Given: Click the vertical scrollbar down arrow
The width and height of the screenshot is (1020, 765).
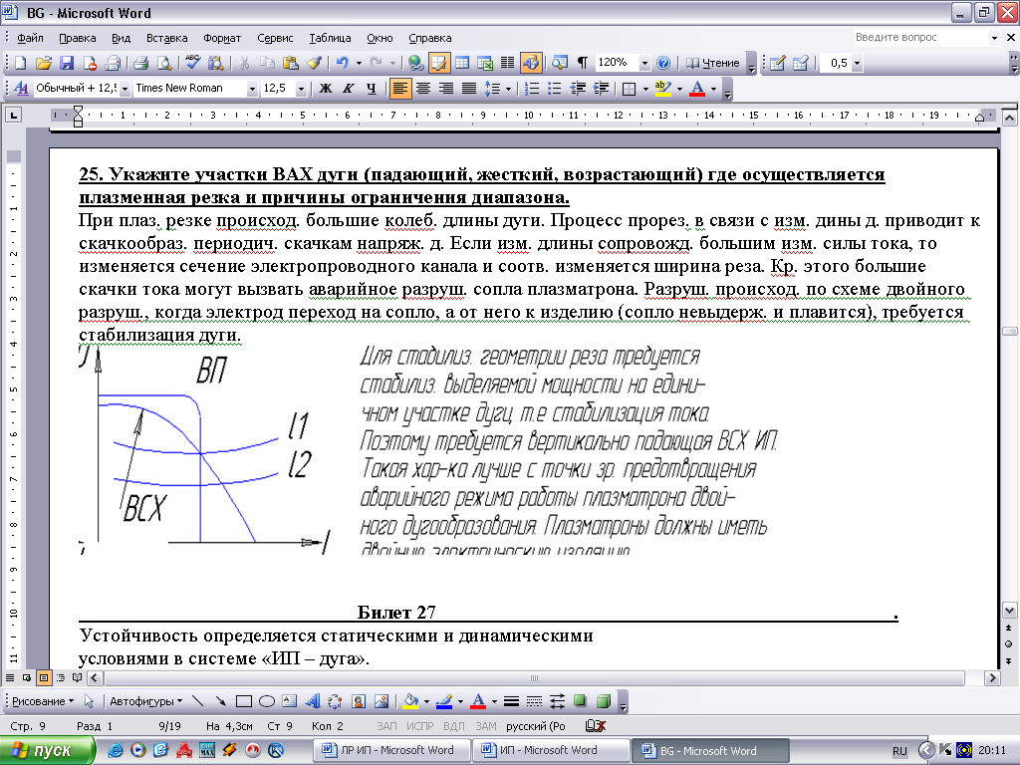Looking at the screenshot, I should [1009, 611].
